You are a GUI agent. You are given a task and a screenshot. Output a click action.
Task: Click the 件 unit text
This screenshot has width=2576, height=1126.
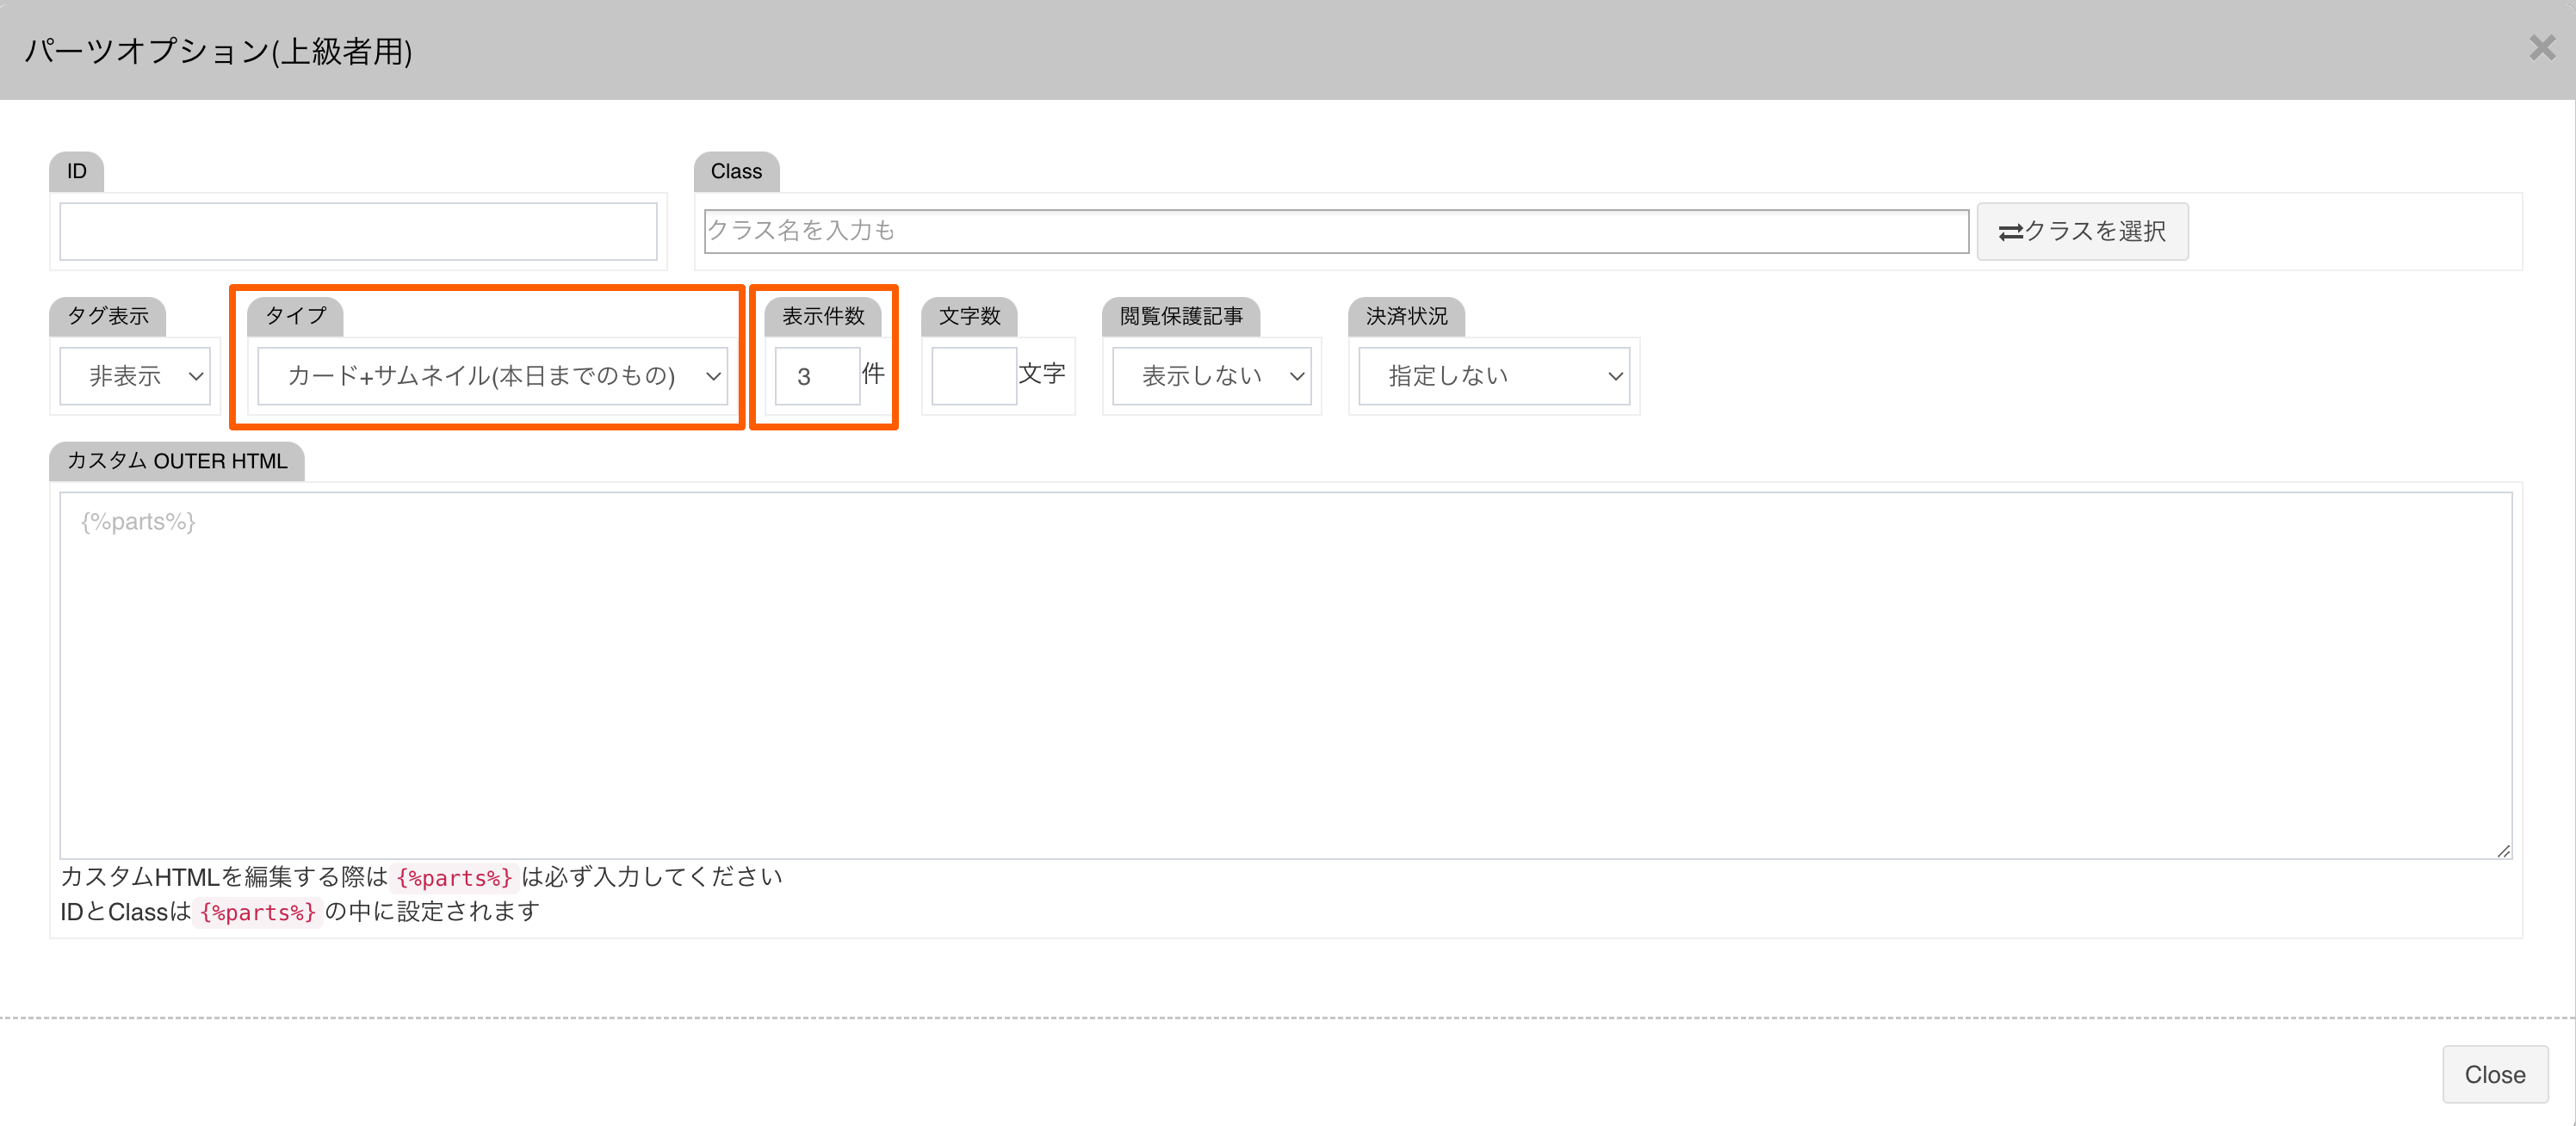873,374
